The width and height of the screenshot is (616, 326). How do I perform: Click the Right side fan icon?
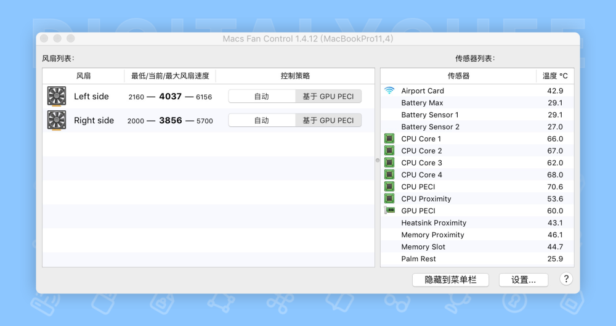point(57,120)
